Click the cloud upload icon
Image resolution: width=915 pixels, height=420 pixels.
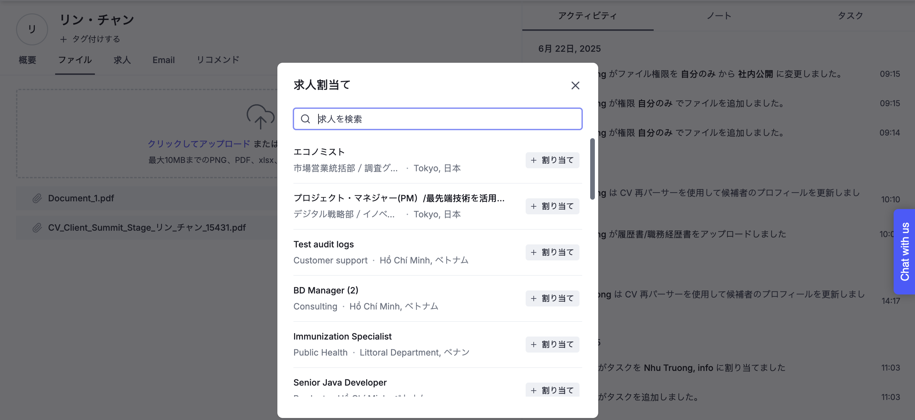point(260,116)
